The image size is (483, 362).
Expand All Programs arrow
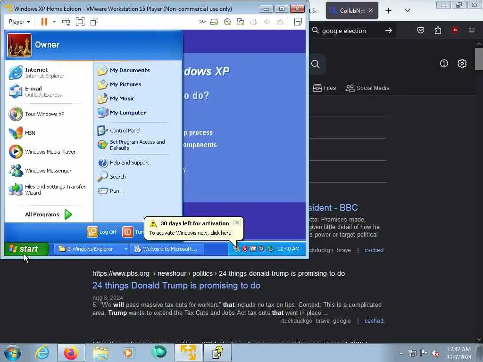68,214
